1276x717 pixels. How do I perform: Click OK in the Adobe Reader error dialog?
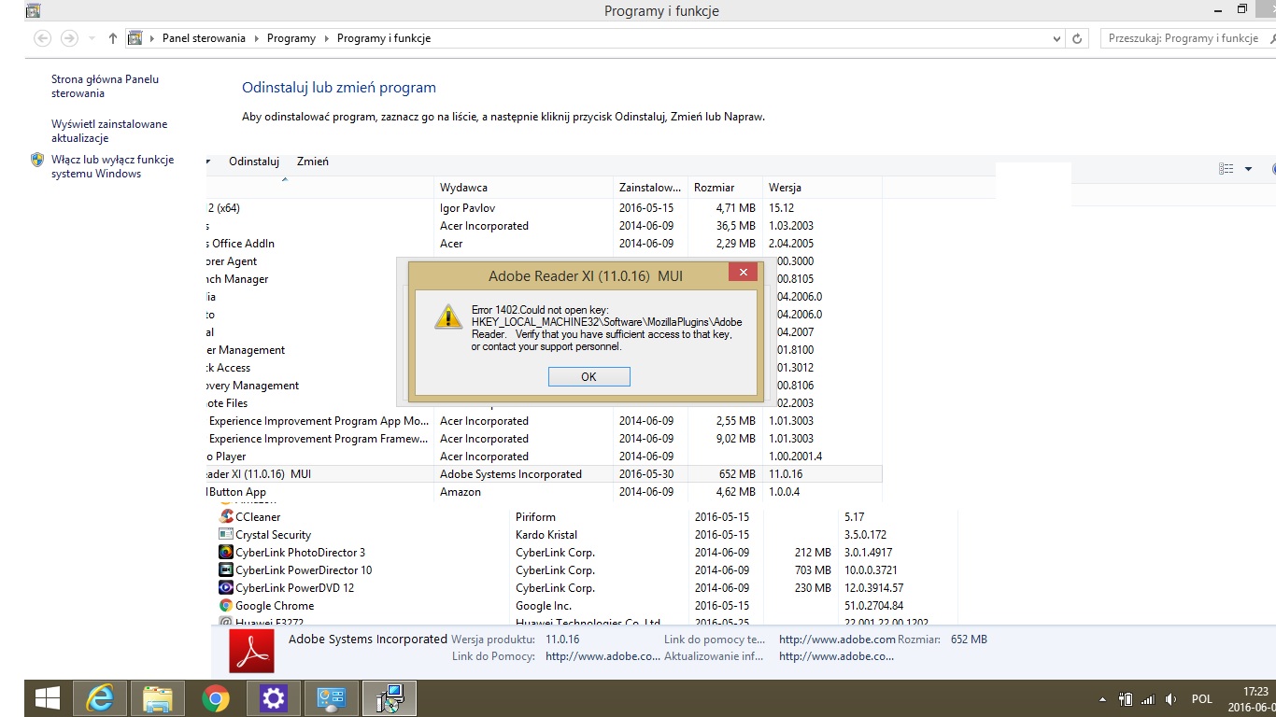pyautogui.click(x=588, y=376)
